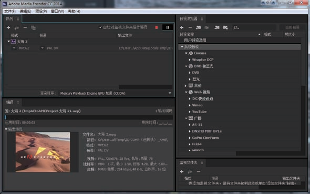Open the File menu
310x194 pixels.
tap(9, 11)
